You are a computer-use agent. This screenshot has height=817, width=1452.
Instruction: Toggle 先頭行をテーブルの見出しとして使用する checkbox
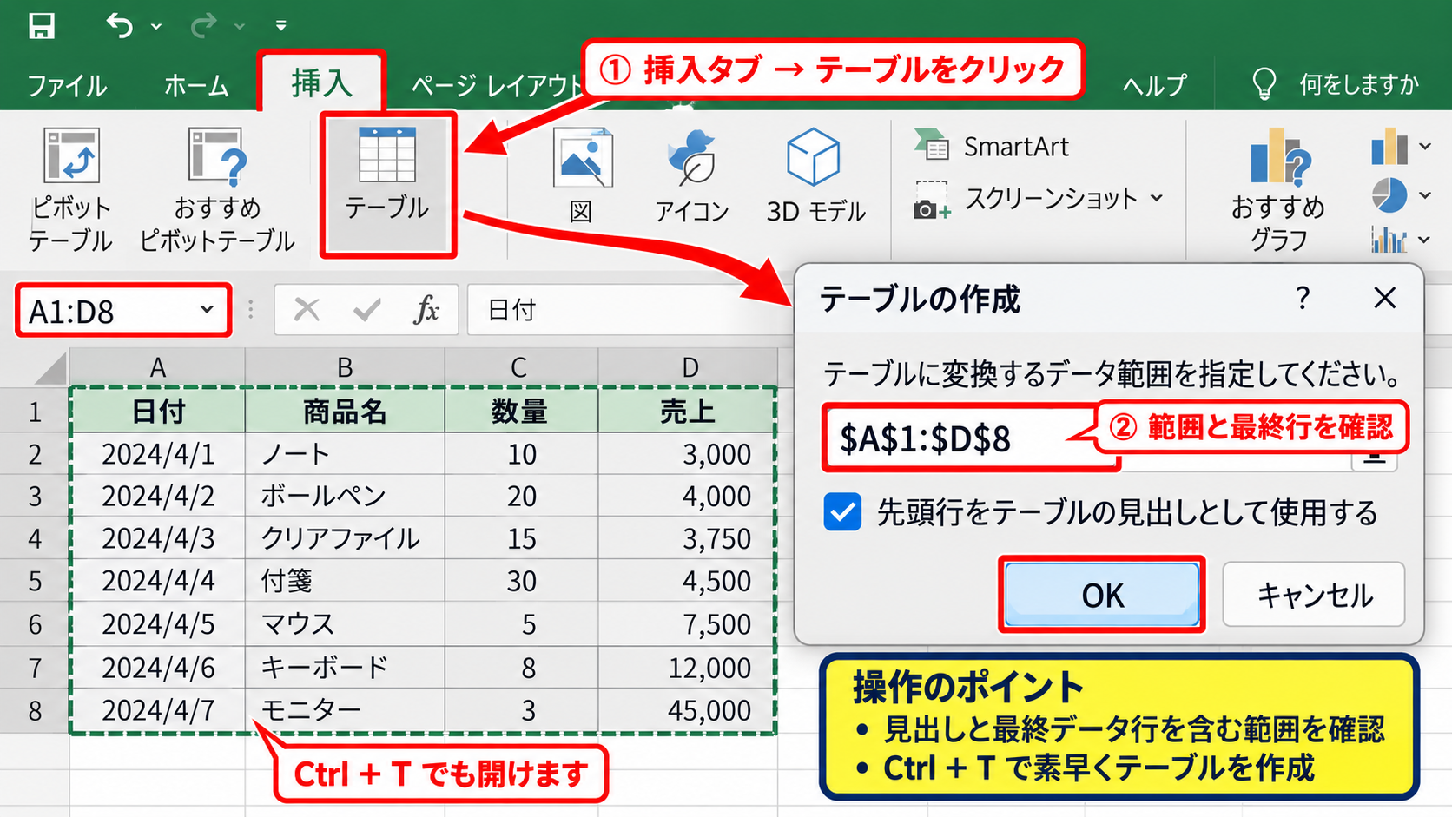click(842, 512)
